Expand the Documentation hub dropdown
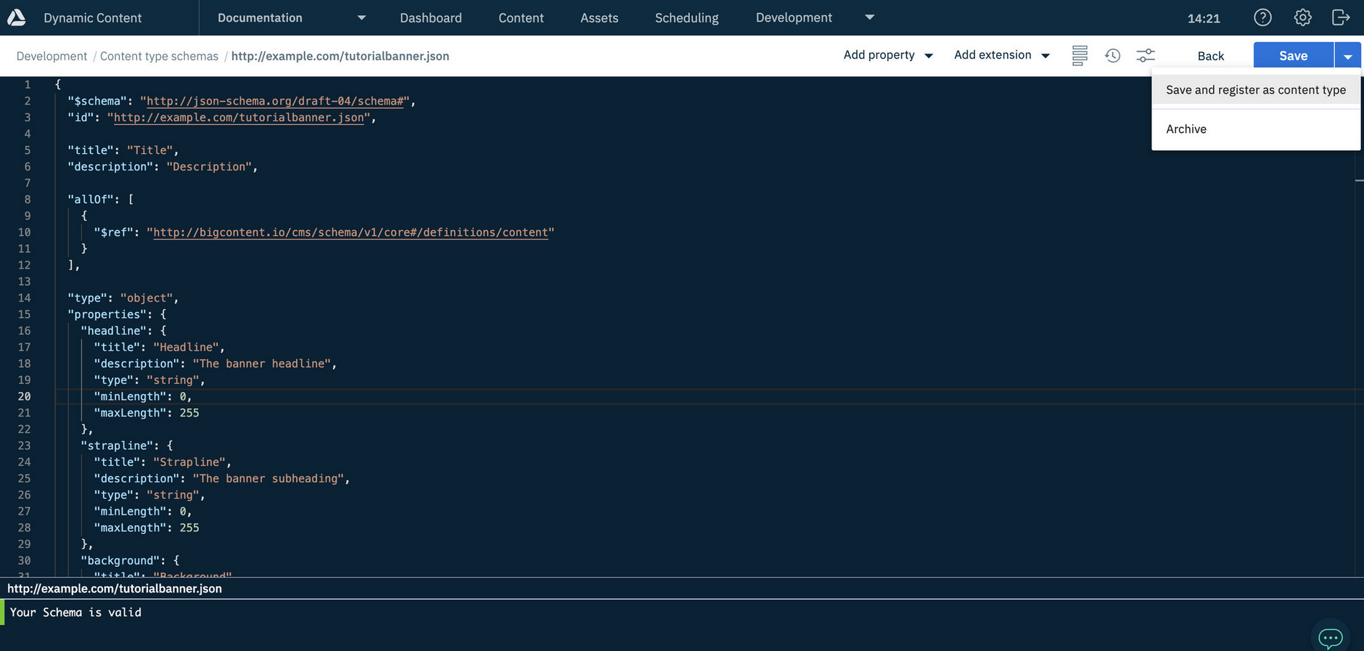 [361, 18]
